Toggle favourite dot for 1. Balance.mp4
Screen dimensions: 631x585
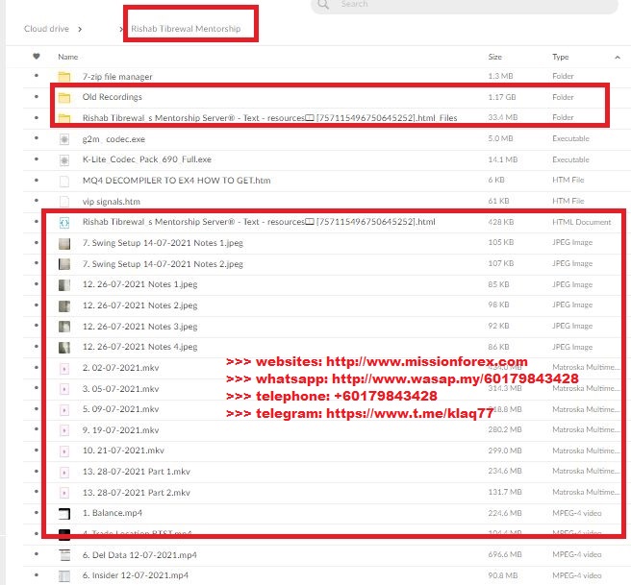tap(37, 513)
